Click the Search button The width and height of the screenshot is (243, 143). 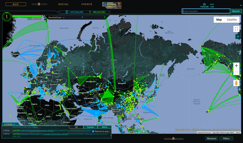[236, 11]
